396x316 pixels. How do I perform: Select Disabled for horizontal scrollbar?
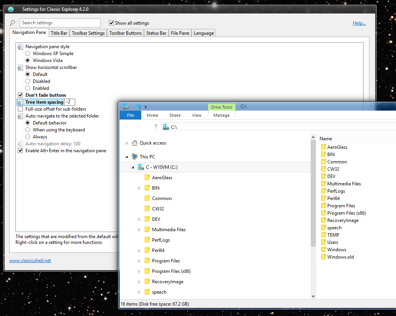point(28,81)
